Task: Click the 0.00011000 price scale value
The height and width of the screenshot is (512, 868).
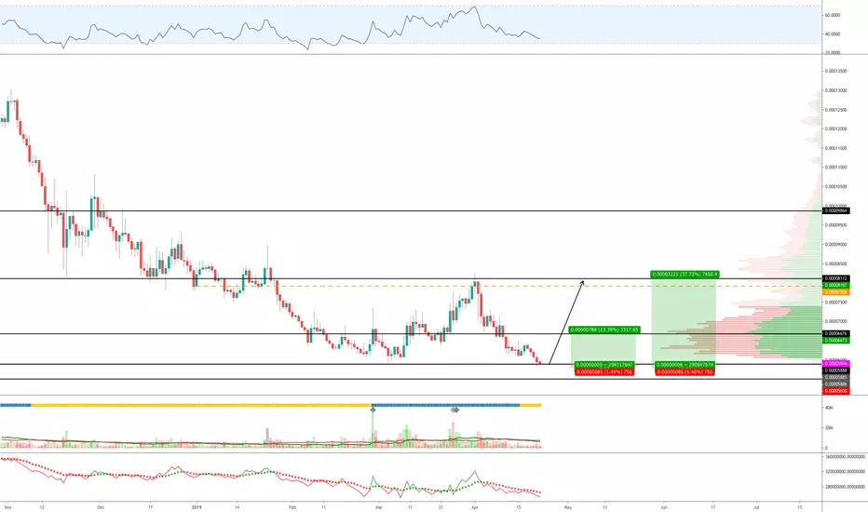Action: coord(836,168)
